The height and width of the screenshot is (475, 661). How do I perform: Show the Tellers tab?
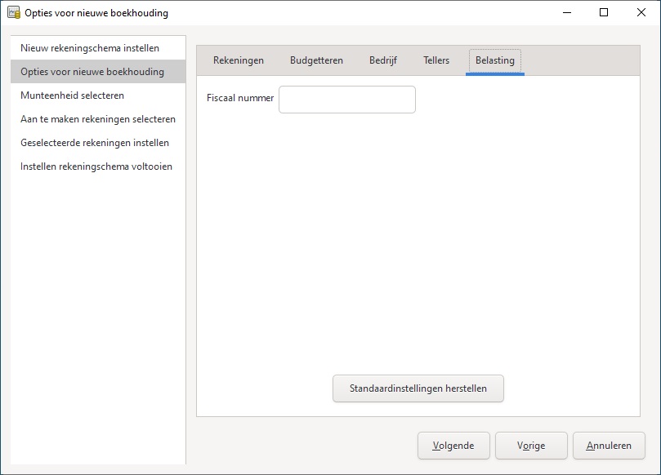(x=436, y=60)
